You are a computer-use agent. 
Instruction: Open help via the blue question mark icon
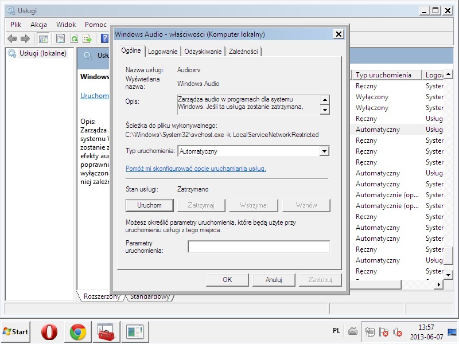[x=104, y=38]
